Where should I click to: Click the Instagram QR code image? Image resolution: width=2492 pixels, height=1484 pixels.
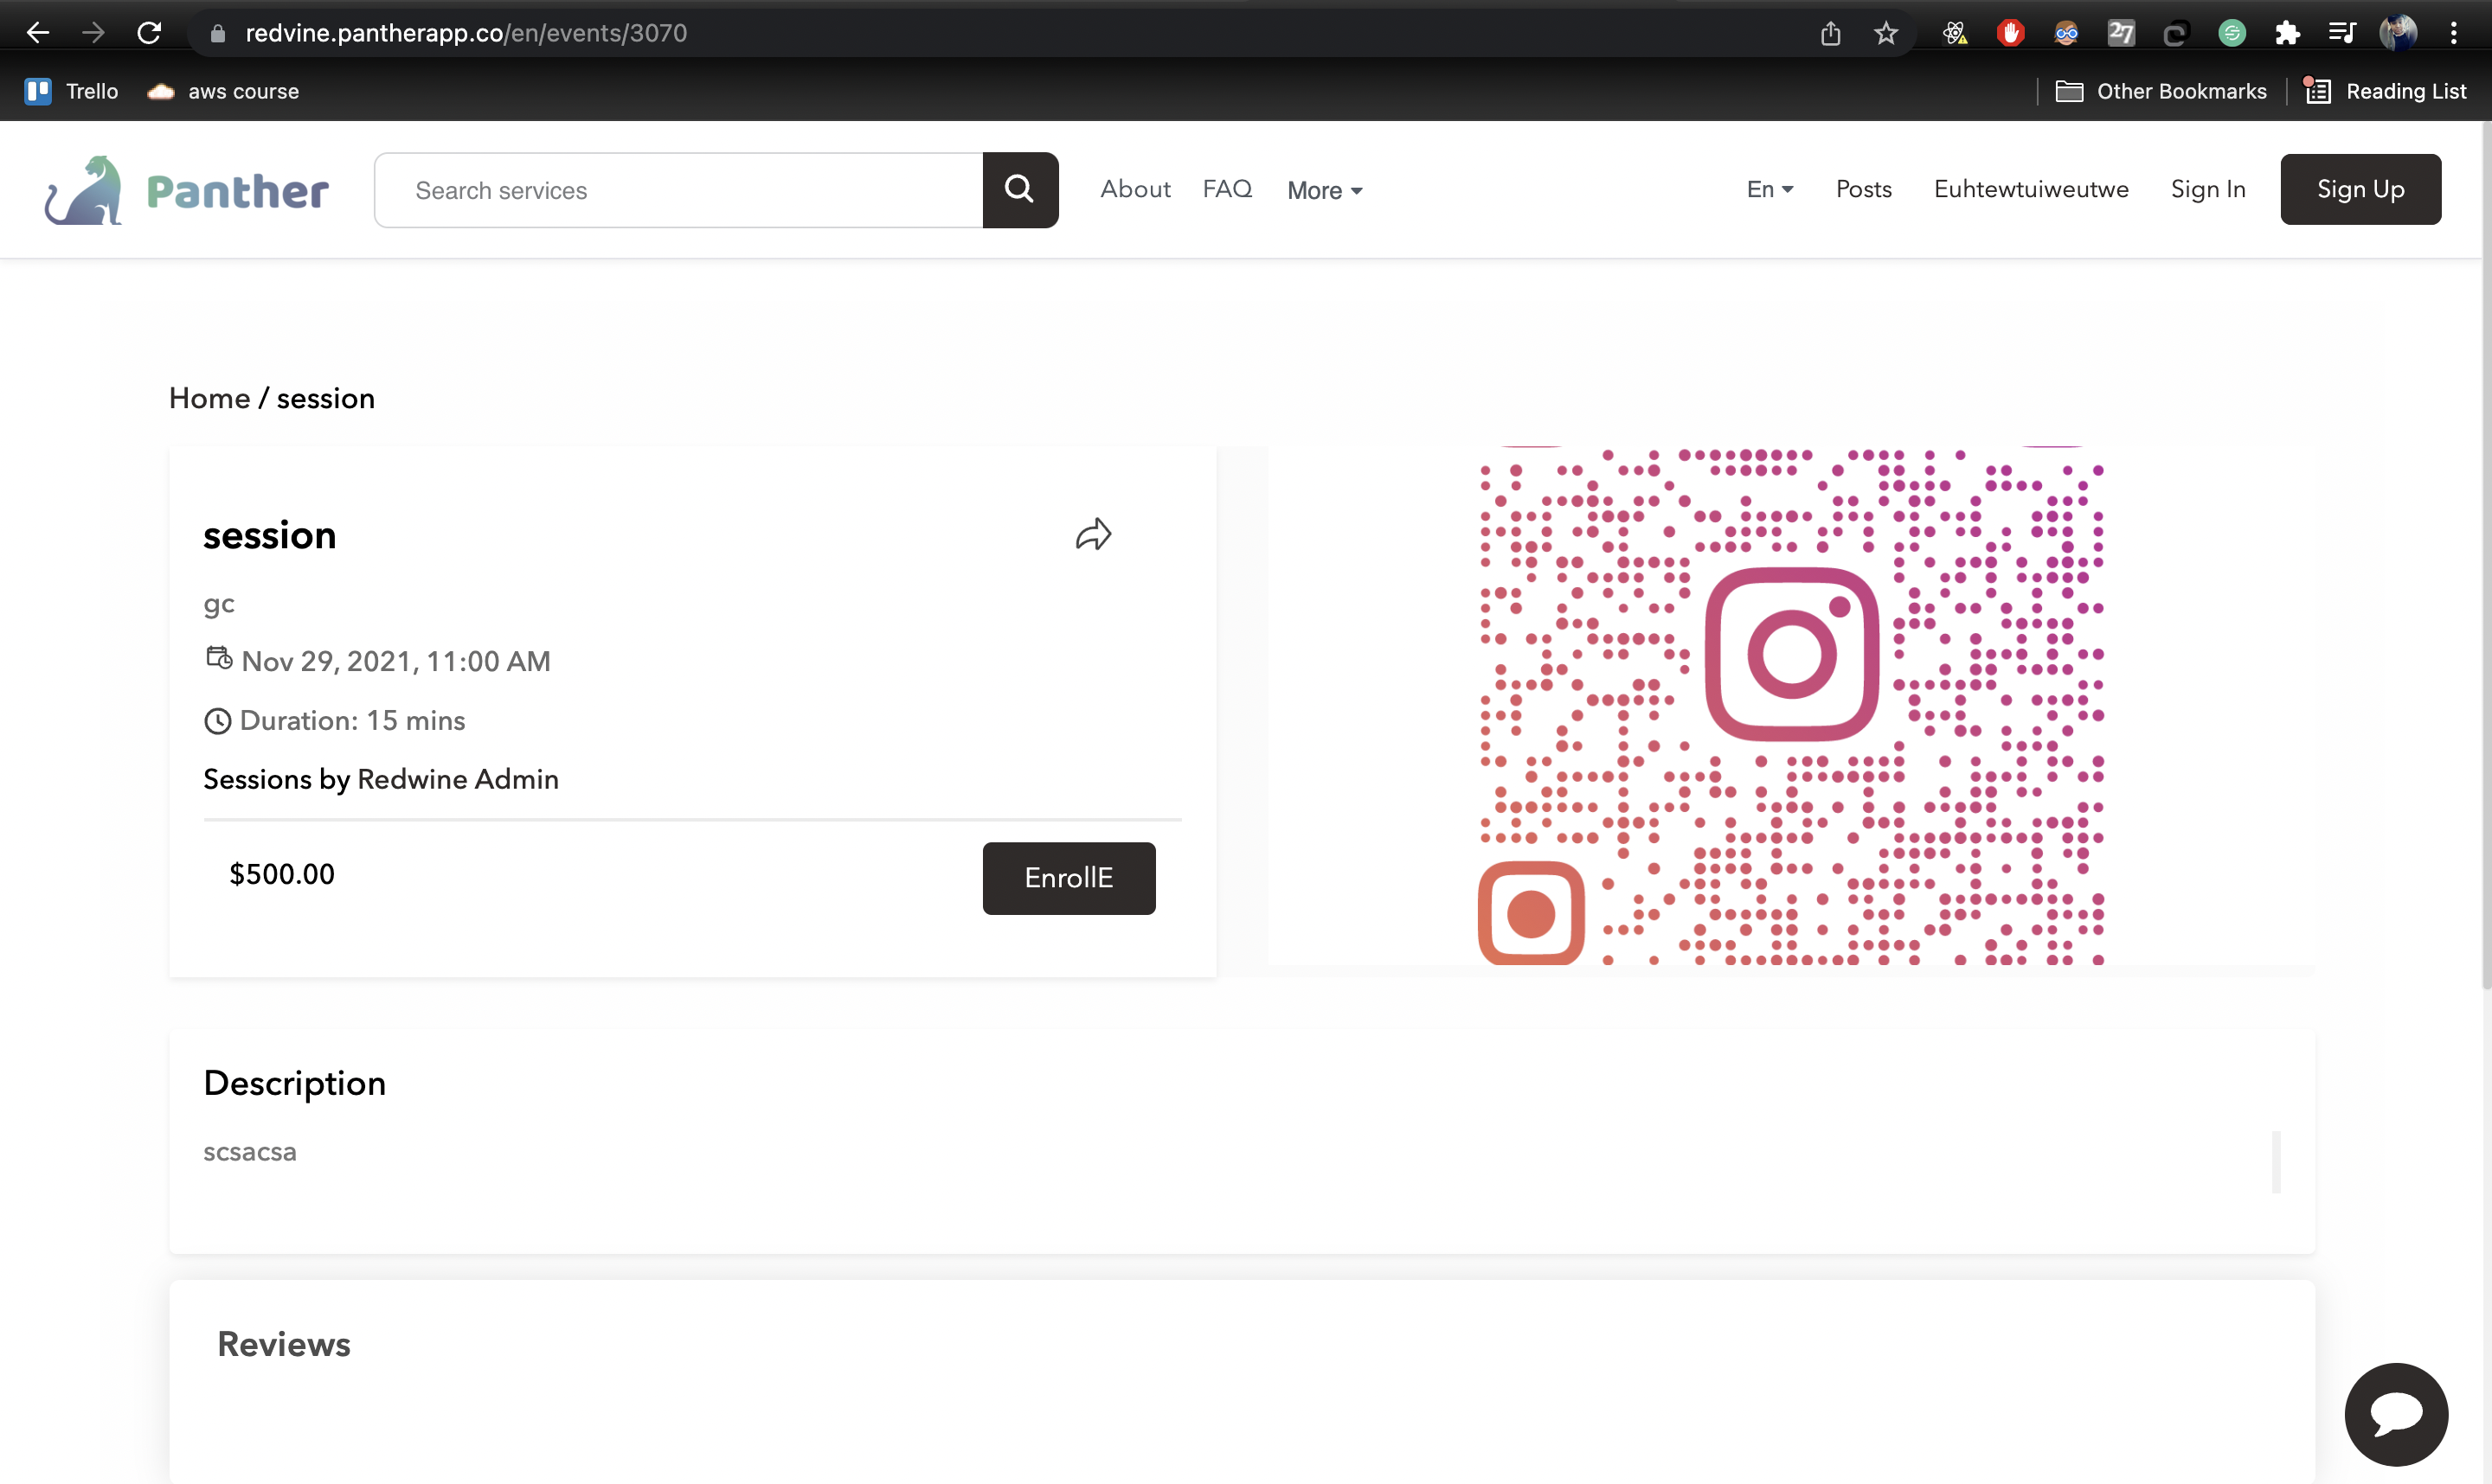pyautogui.click(x=1791, y=705)
